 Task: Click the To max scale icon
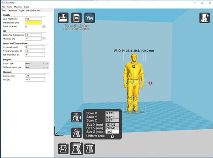[76, 117]
